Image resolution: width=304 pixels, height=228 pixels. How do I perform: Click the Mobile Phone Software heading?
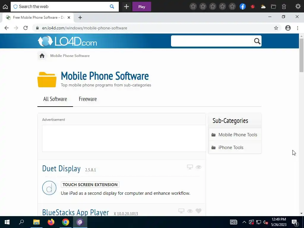pos(105,76)
